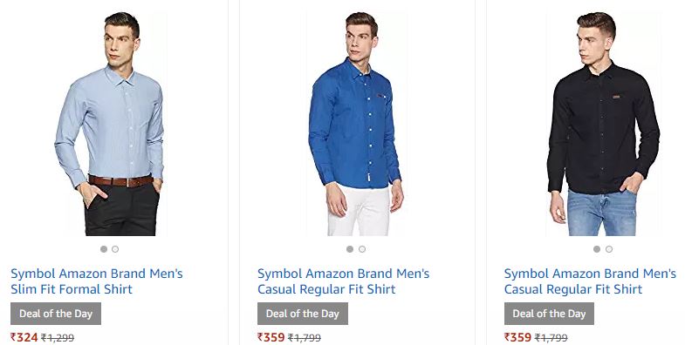
Task: Click Deal of the Day badge for formal shirt
Action: [56, 314]
